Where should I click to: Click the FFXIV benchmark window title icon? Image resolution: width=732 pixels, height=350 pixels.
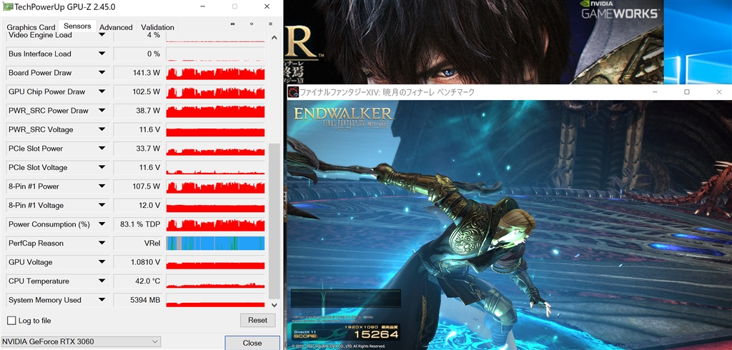pos(292,92)
